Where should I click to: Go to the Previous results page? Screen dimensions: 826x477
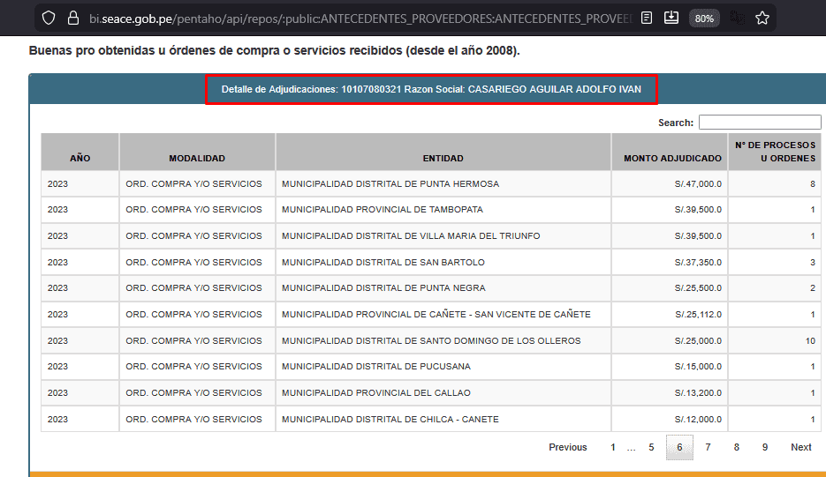(568, 447)
